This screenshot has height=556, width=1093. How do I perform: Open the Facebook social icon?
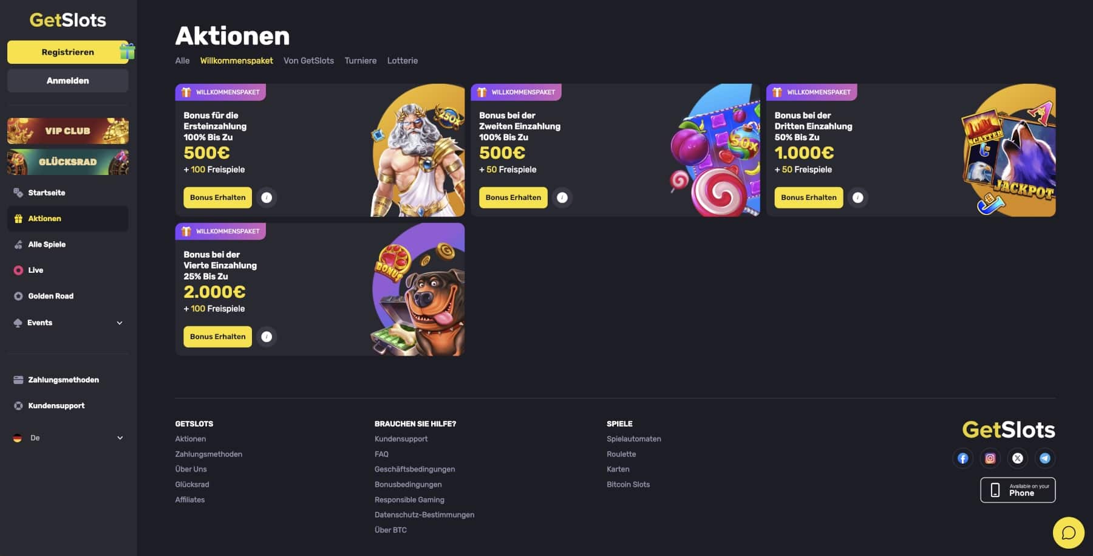point(963,458)
